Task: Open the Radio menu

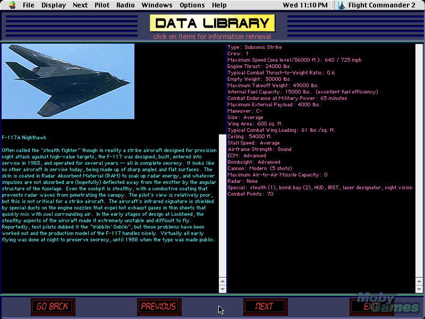Action: tap(125, 5)
